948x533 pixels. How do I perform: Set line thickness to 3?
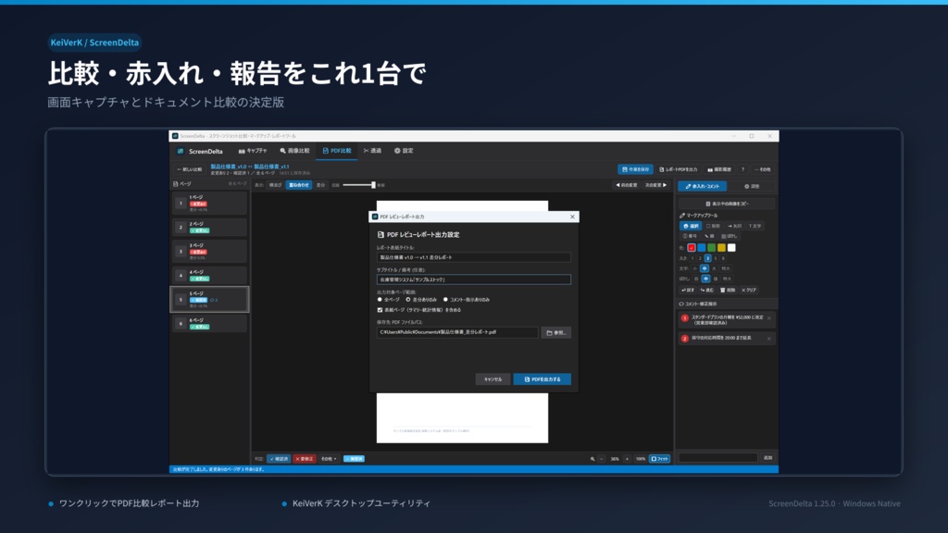[708, 258]
